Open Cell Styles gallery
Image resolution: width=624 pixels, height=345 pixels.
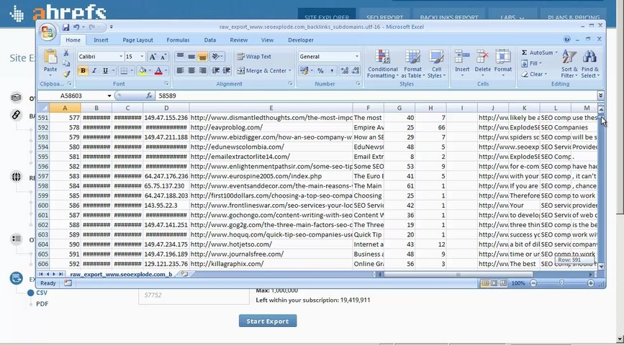coord(437,64)
